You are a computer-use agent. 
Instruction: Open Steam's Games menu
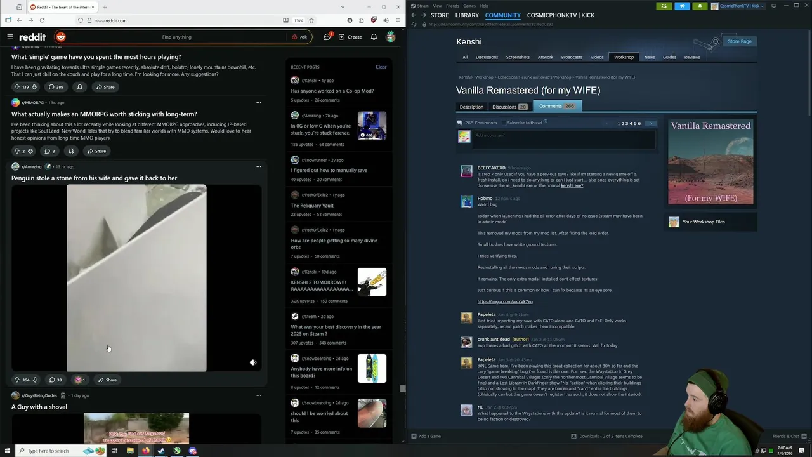click(x=469, y=6)
